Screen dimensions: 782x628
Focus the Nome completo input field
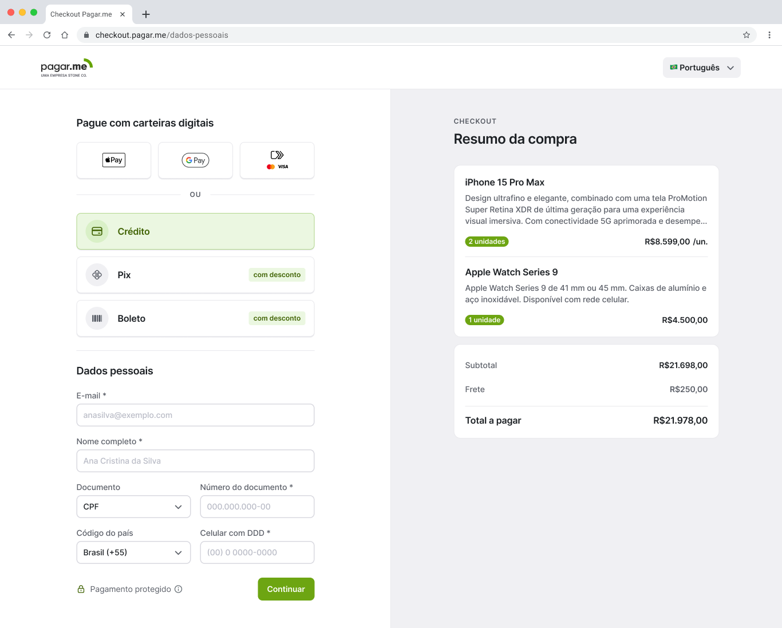(x=195, y=461)
